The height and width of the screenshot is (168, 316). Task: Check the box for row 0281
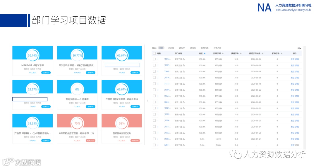click(154, 145)
